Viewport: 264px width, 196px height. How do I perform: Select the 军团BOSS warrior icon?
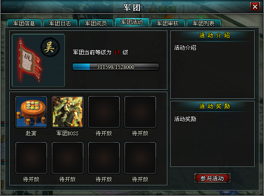tap(68, 112)
